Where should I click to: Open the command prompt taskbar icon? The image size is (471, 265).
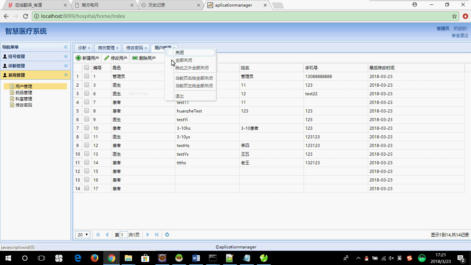click(213, 258)
